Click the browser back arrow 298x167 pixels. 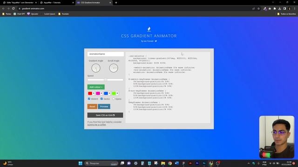(x=3, y=8)
